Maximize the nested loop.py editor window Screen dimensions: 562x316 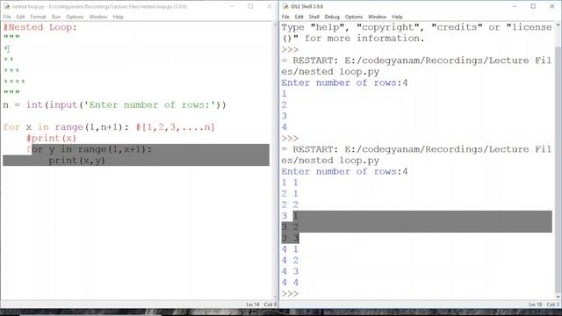(250, 6)
